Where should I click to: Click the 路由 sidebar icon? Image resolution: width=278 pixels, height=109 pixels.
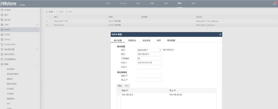click(x=2, y=64)
